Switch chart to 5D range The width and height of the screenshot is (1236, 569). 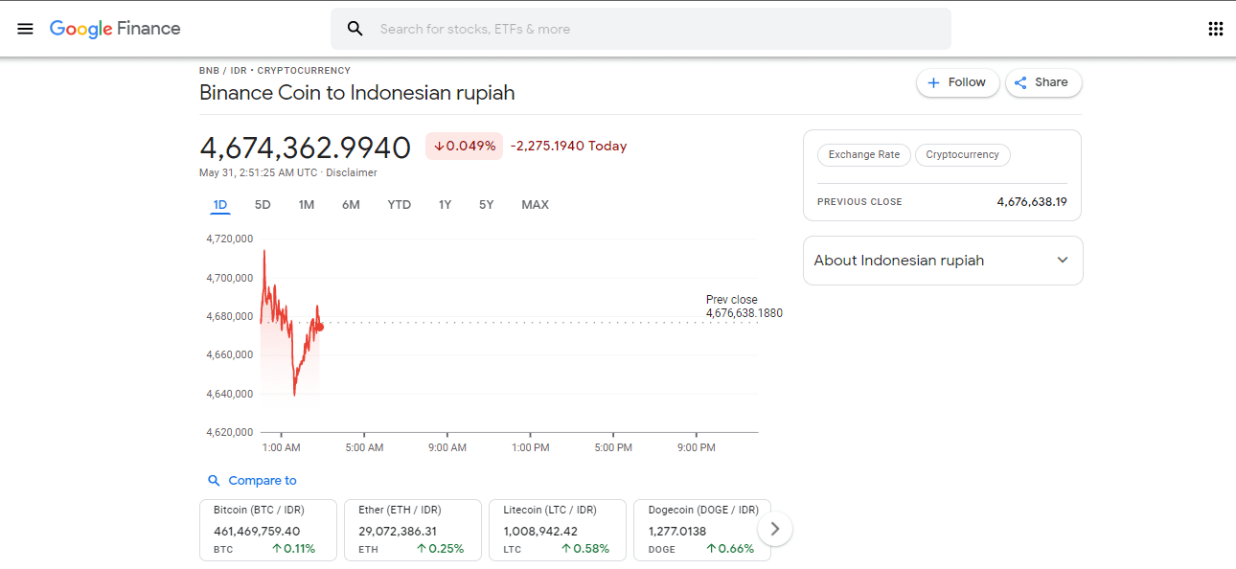[x=263, y=205]
